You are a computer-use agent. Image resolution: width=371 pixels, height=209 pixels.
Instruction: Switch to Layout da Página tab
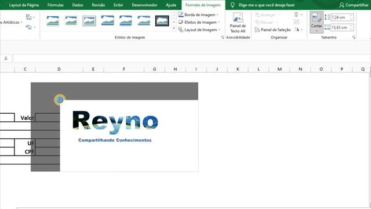[x=24, y=5]
